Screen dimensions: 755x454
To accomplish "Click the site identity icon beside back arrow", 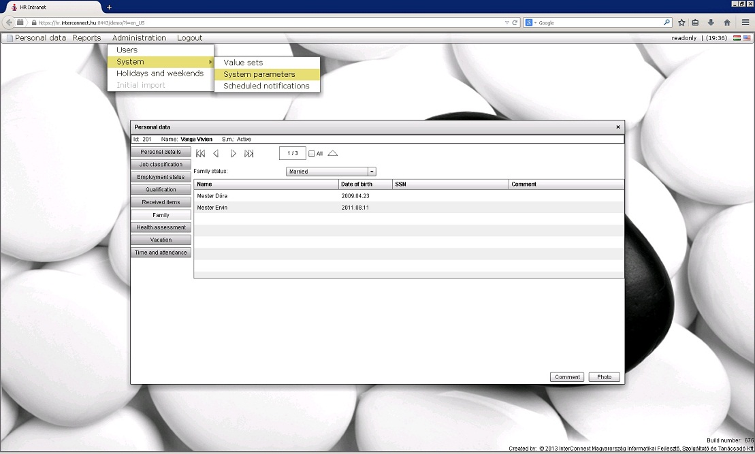I will click(20, 22).
